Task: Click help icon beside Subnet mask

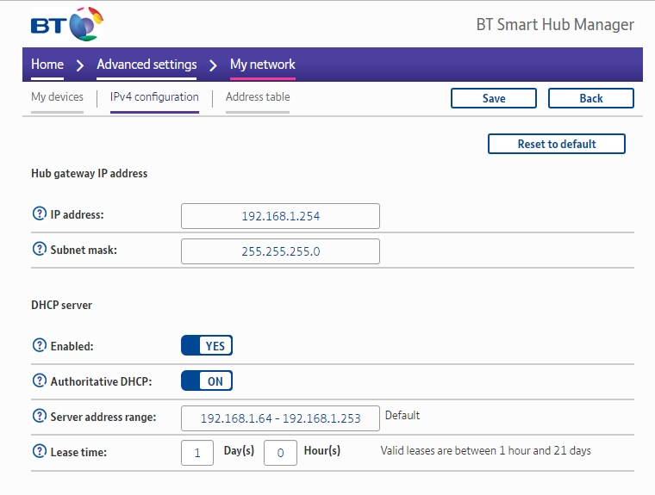Action: (39, 250)
